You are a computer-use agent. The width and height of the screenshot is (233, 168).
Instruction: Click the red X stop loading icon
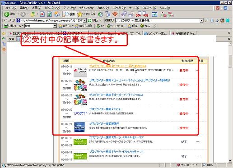pyautogui.click(x=42, y=14)
